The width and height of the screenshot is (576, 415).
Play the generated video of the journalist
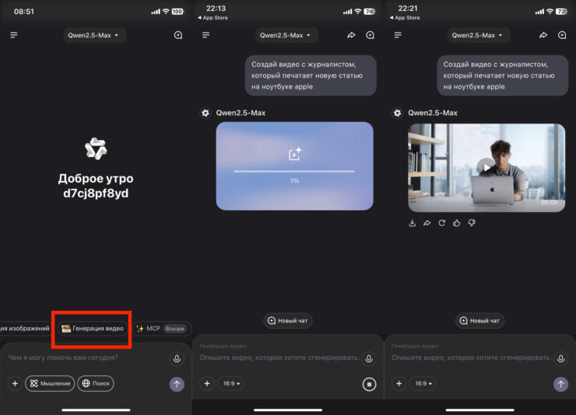pos(486,166)
